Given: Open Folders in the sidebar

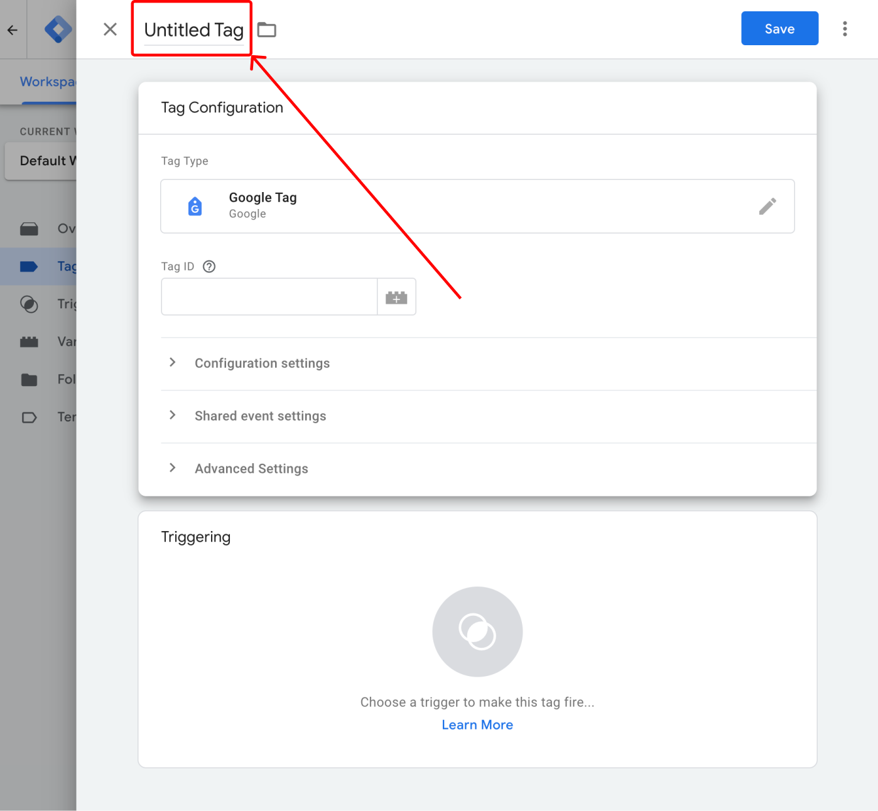Looking at the screenshot, I should point(38,379).
